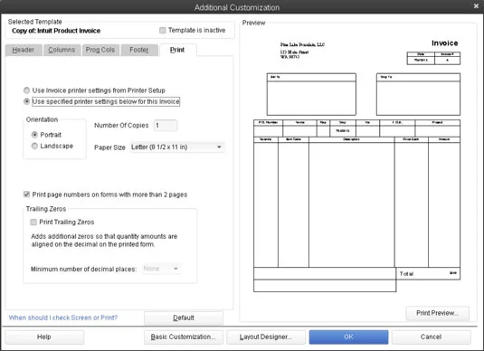The image size is (484, 351).
Task: Select Use Invoice printer settings from Printer Setup
Action: (x=27, y=90)
